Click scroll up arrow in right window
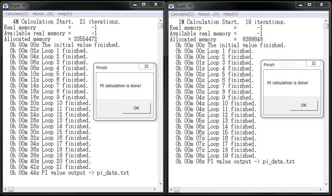The width and height of the screenshot is (332, 196). pyautogui.click(x=326, y=21)
